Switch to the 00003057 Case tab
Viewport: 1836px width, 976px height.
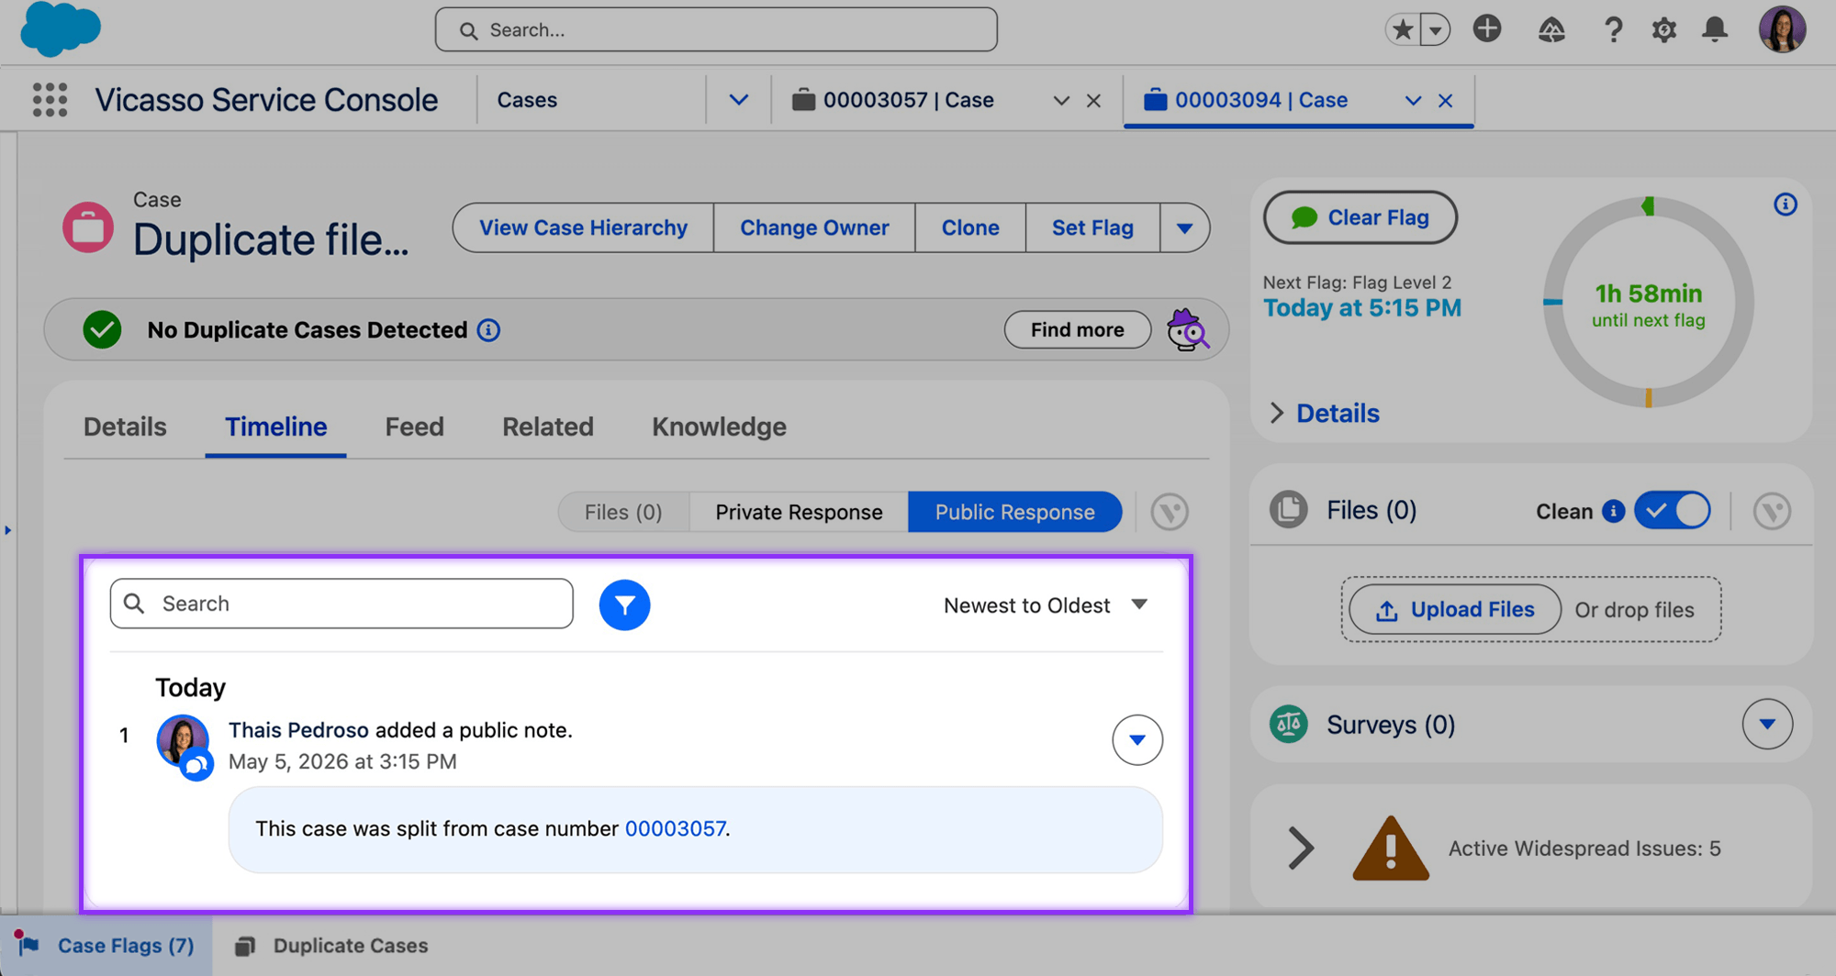point(908,100)
